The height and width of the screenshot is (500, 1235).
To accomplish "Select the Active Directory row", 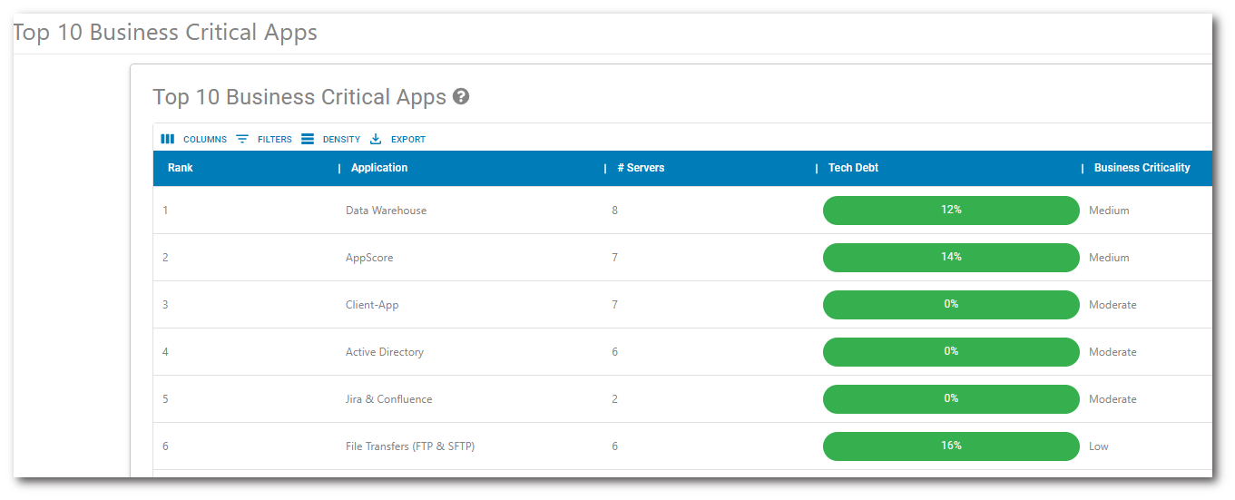I will coord(385,352).
